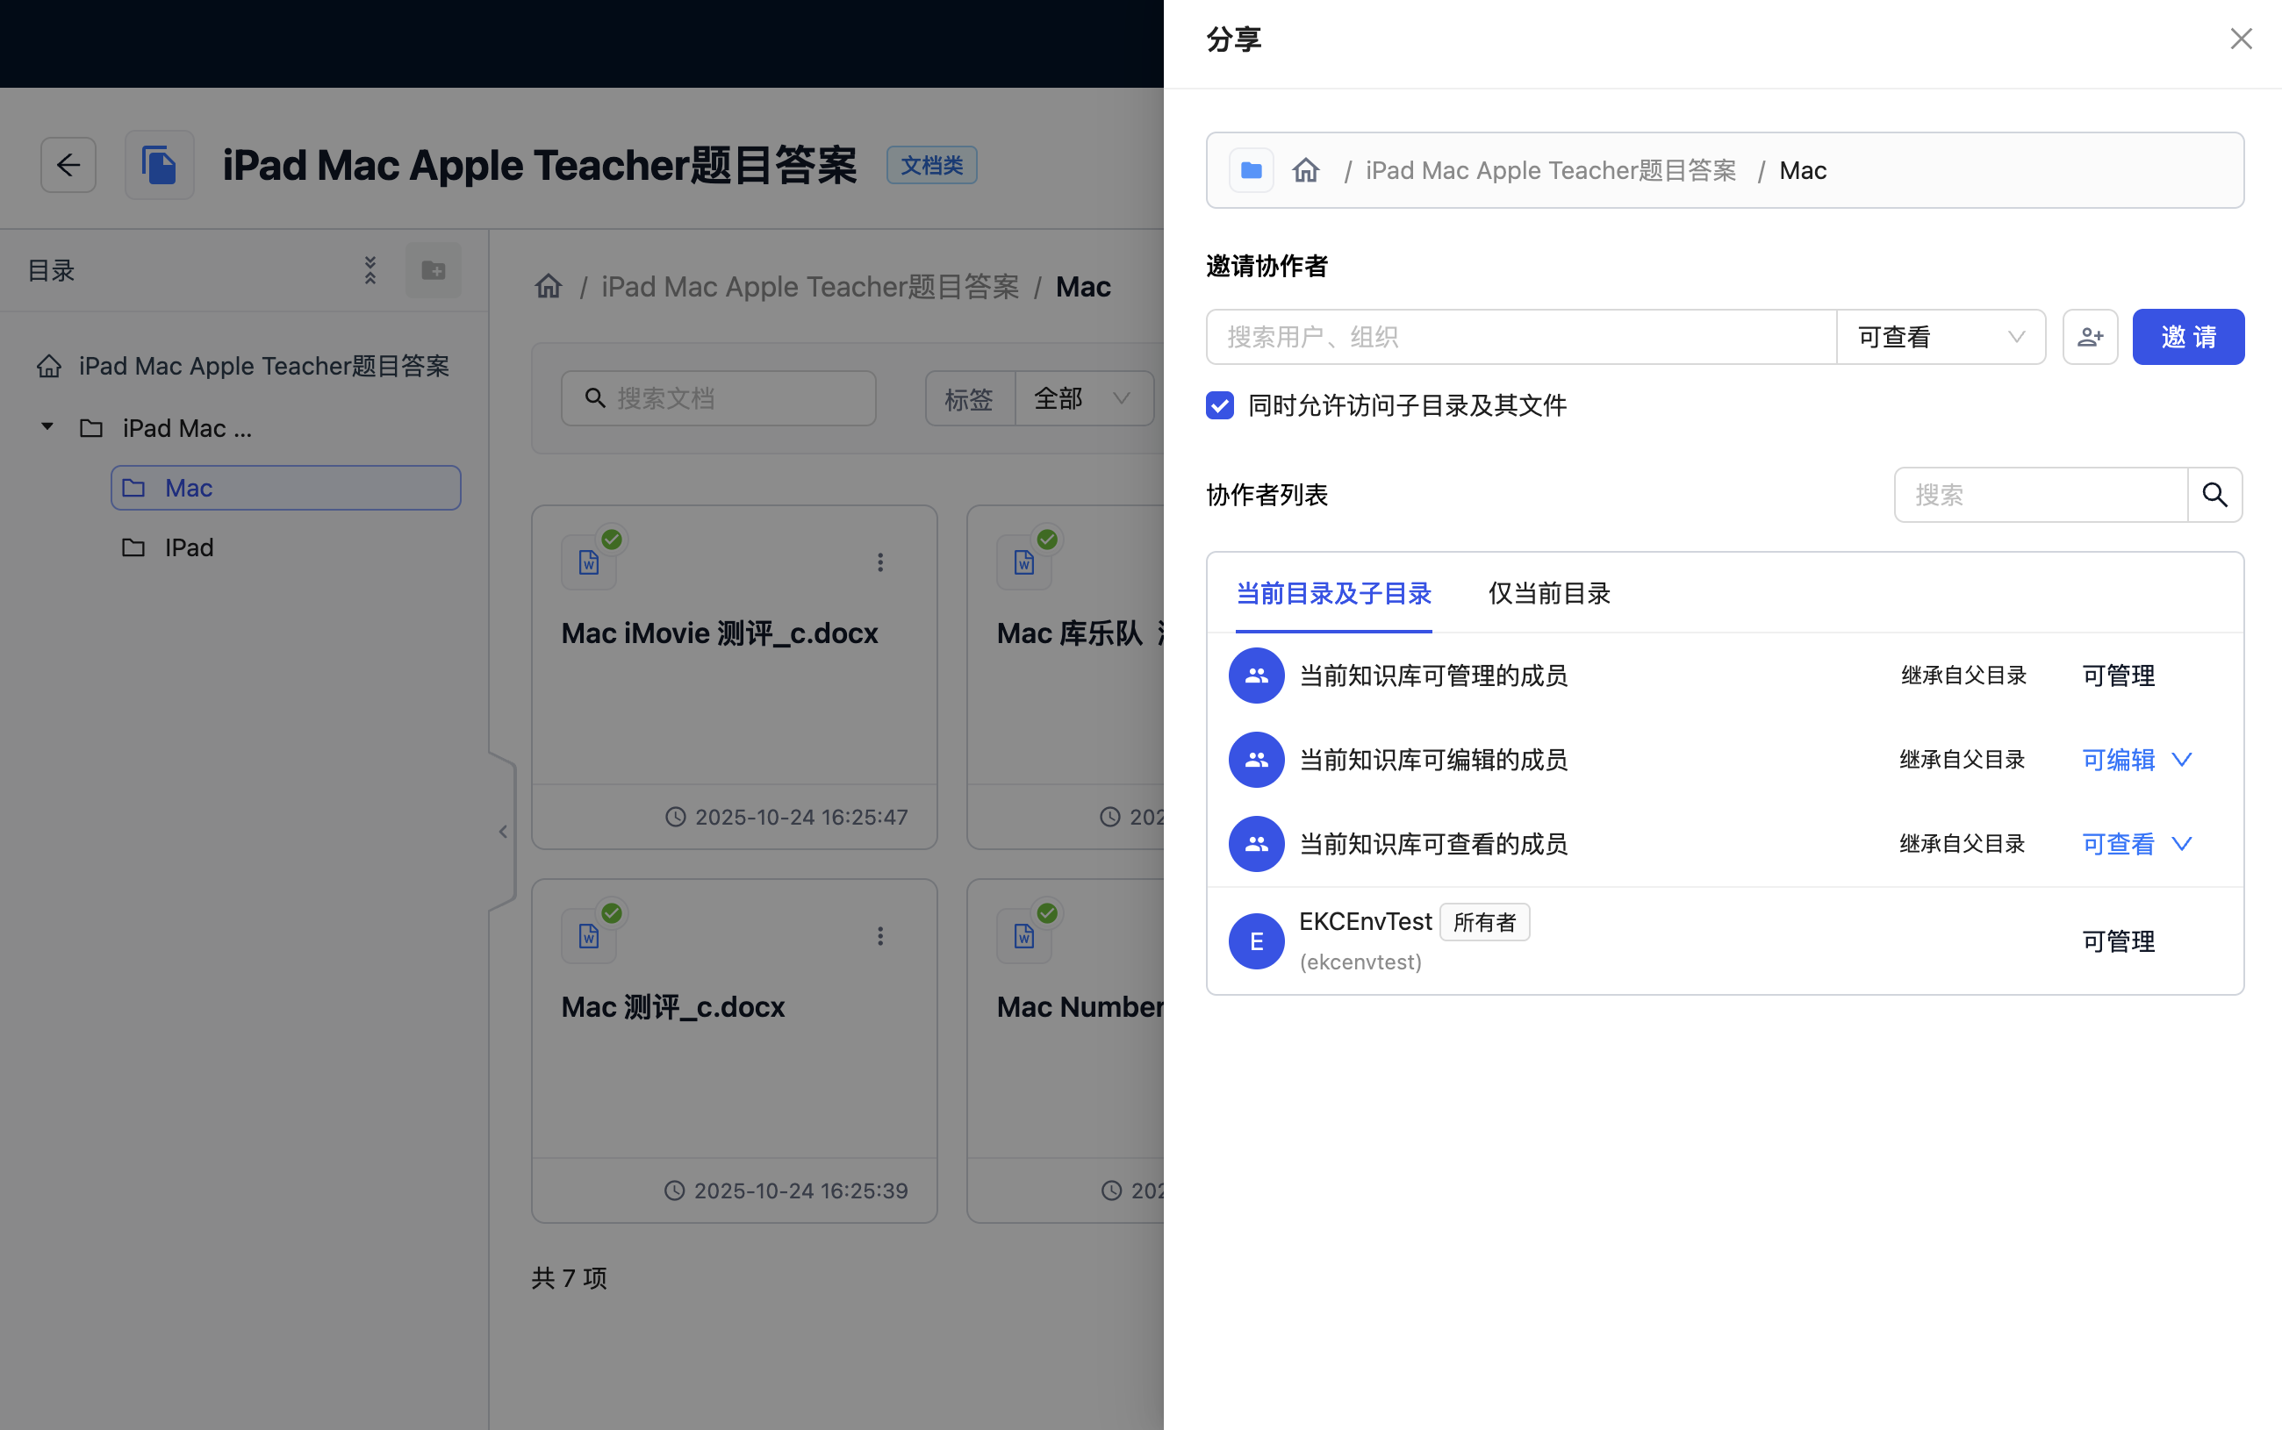The image size is (2282, 1430).
Task: Collapse the iPad Mac tree node
Action: [x=47, y=426]
